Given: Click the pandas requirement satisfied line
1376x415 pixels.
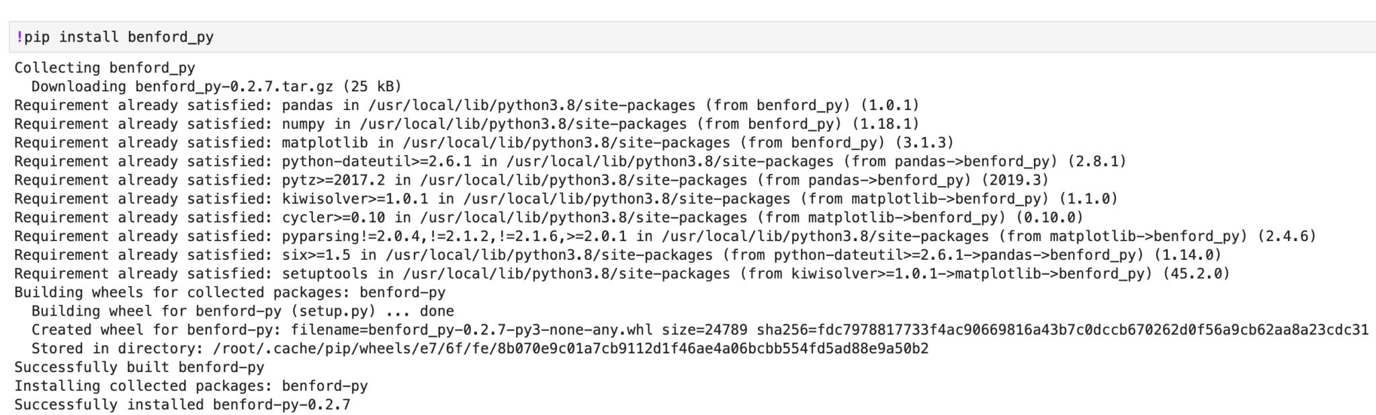Looking at the screenshot, I should point(466,105).
